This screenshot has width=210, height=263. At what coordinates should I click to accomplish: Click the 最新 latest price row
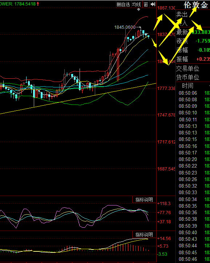tap(193, 32)
